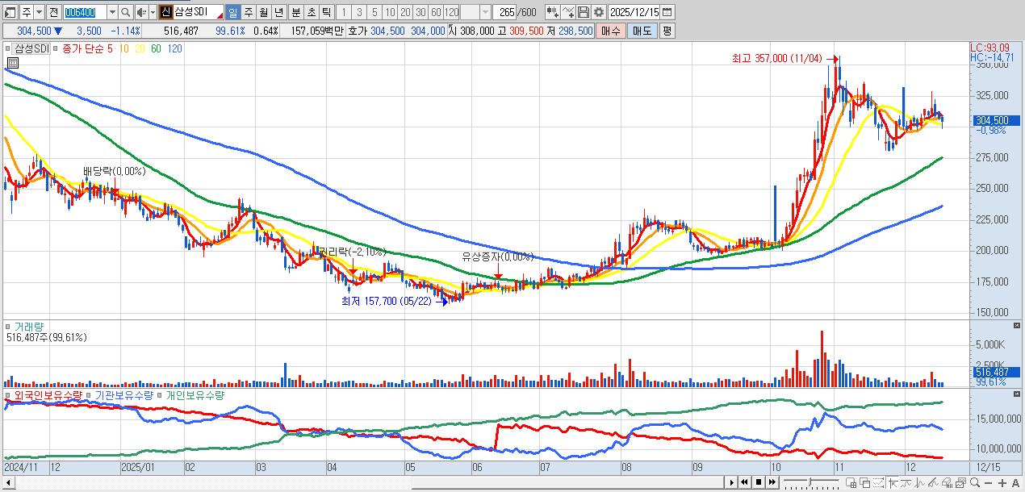1025x492 pixels.
Task: Choose the 3 interval button
Action: [x=358, y=12]
